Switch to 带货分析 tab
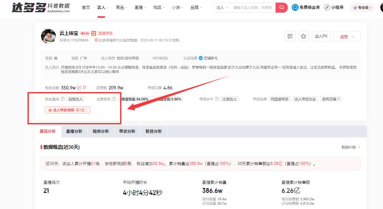 (x=127, y=131)
